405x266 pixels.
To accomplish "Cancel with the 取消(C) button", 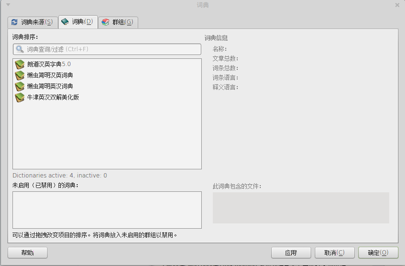I will (x=335, y=253).
